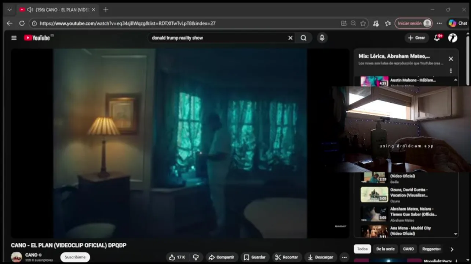Image resolution: width=471 pixels, height=264 pixels.
Task: Go back with the browser back arrow
Action: [10, 23]
